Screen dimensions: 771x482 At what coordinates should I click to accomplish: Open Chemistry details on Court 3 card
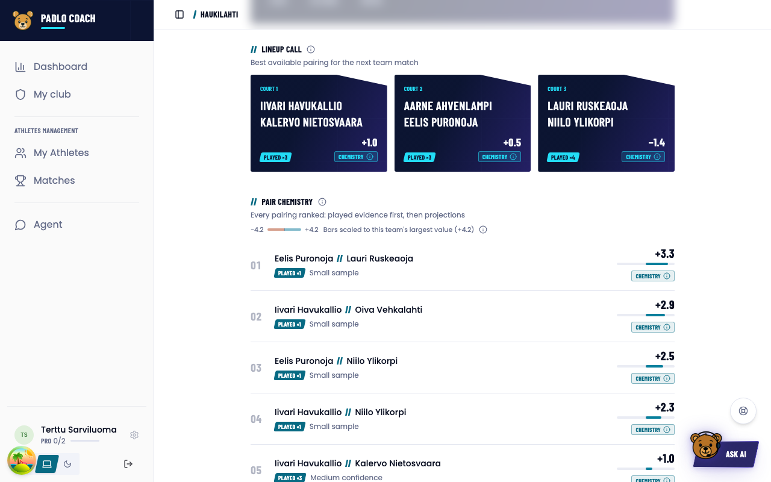click(x=643, y=157)
